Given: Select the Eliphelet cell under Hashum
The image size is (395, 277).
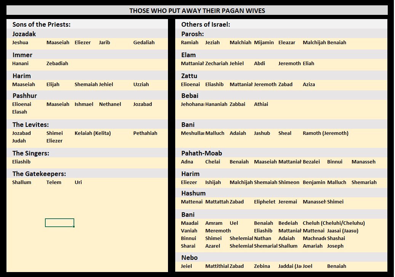Looking at the screenshot, I should pos(264,202).
